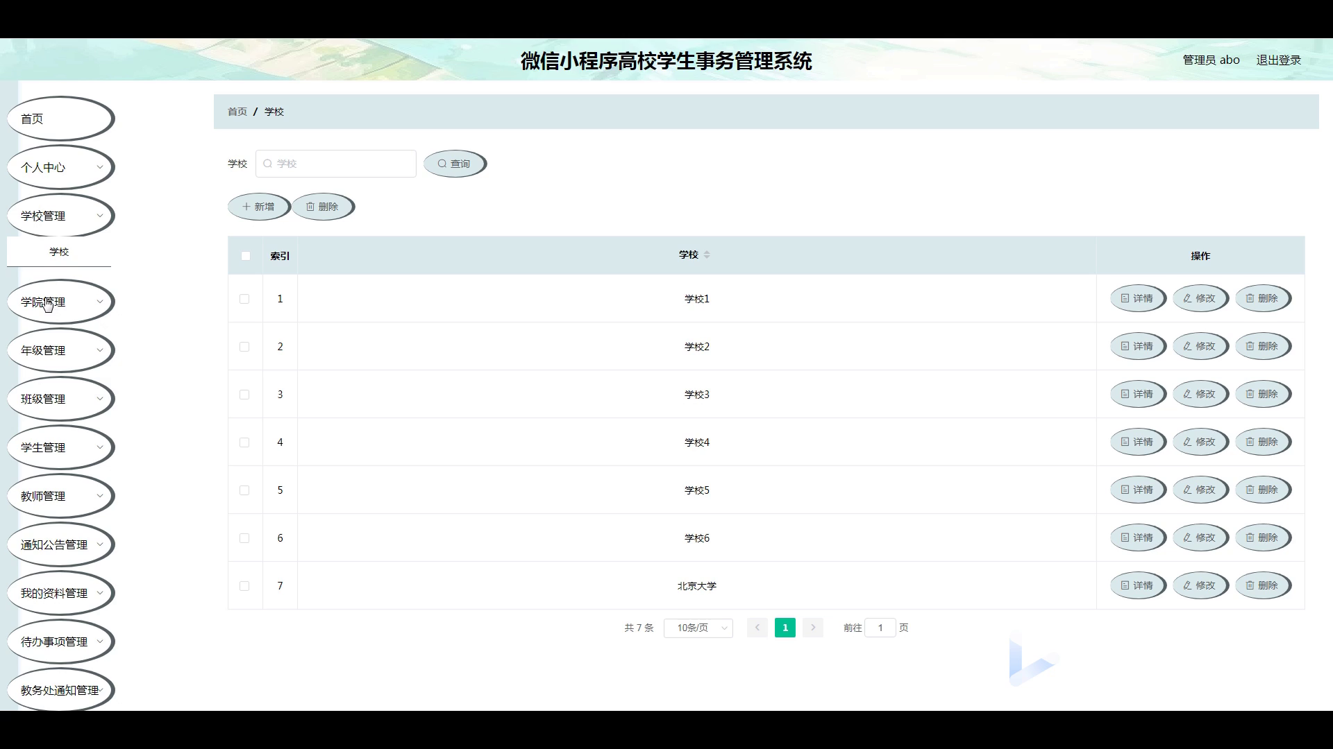Click the 新增 add button
The image size is (1333, 749).
tap(258, 207)
